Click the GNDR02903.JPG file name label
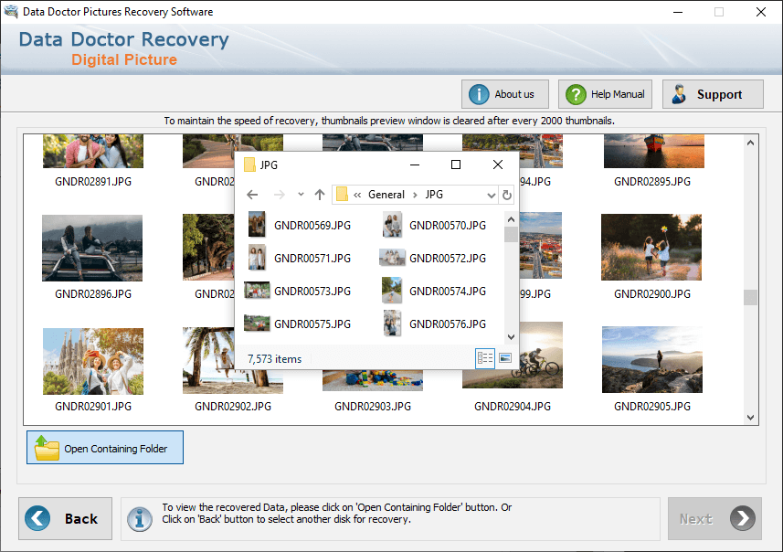The height and width of the screenshot is (552, 783). (373, 406)
